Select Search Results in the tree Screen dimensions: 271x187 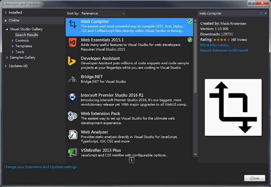(27, 35)
